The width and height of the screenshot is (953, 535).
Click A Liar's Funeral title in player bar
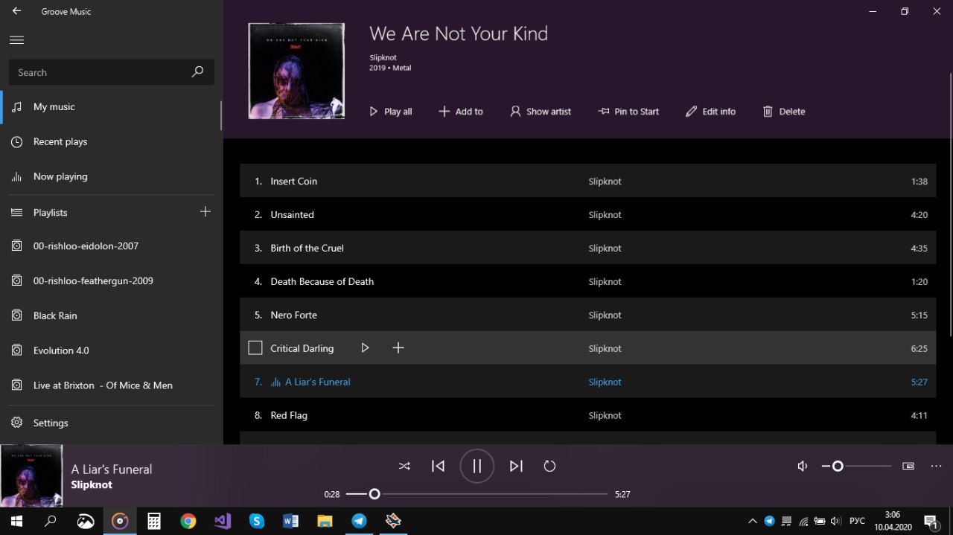point(112,470)
